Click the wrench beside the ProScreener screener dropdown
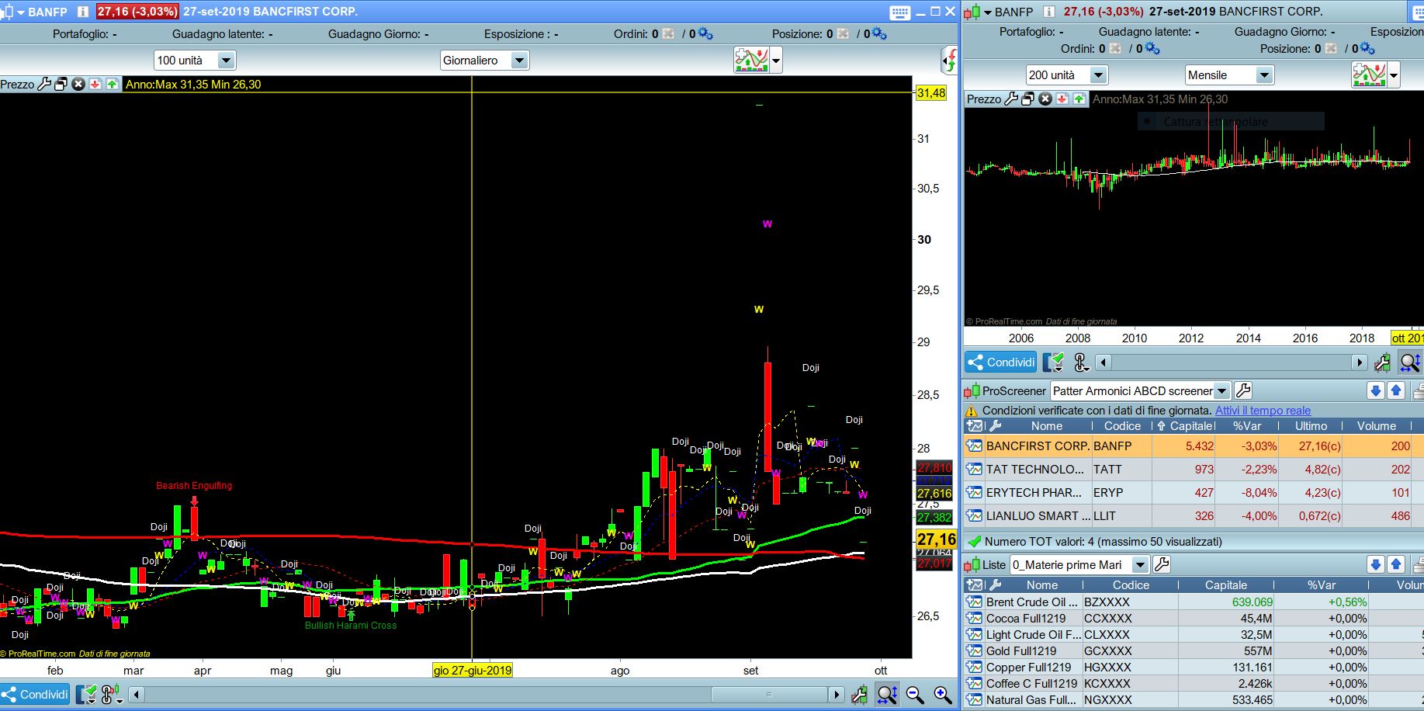This screenshot has height=711, width=1424. point(1243,391)
